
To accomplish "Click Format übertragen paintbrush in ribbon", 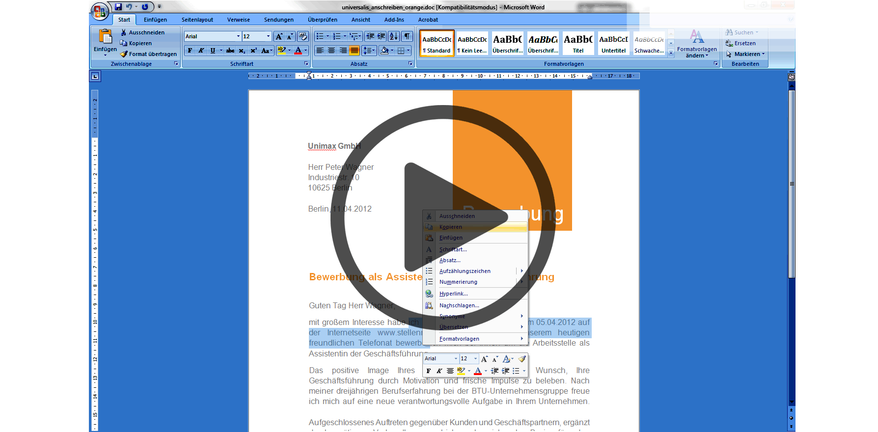I will pos(148,54).
